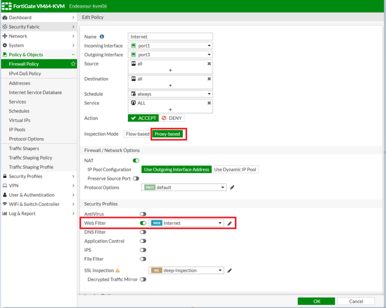Open Traffic Shaping Policy
The width and height of the screenshot is (386, 308).
[x=30, y=157]
